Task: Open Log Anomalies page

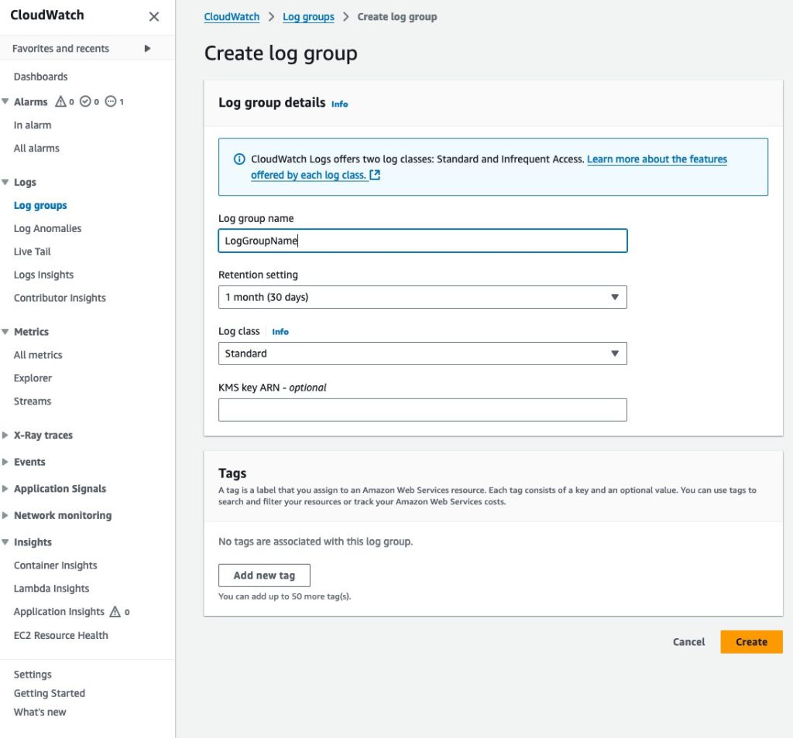Action: point(47,228)
